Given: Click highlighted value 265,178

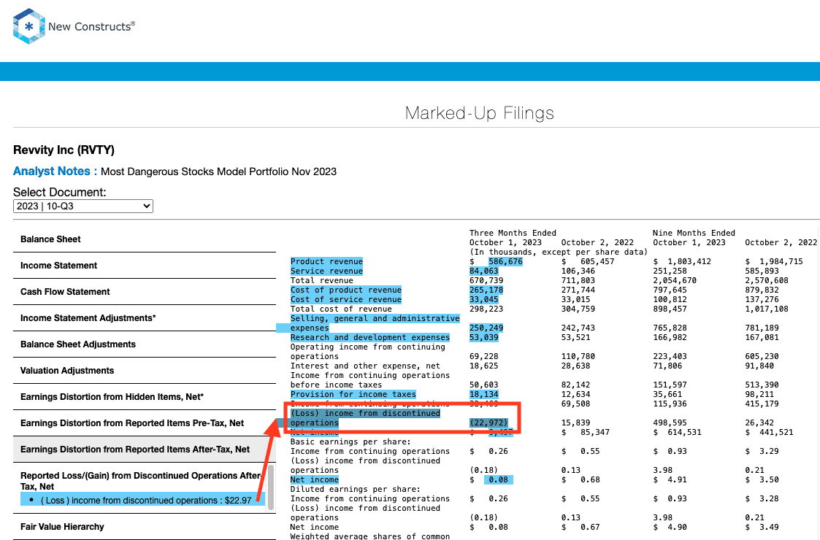Looking at the screenshot, I should [486, 290].
